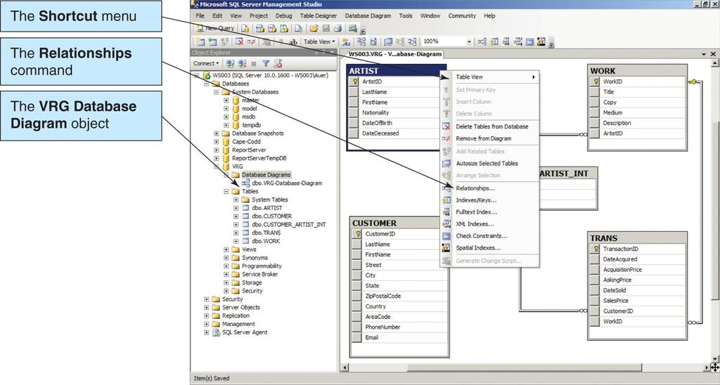The image size is (720, 385).
Task: Expand the ReportServer database node
Action: pyautogui.click(x=216, y=150)
